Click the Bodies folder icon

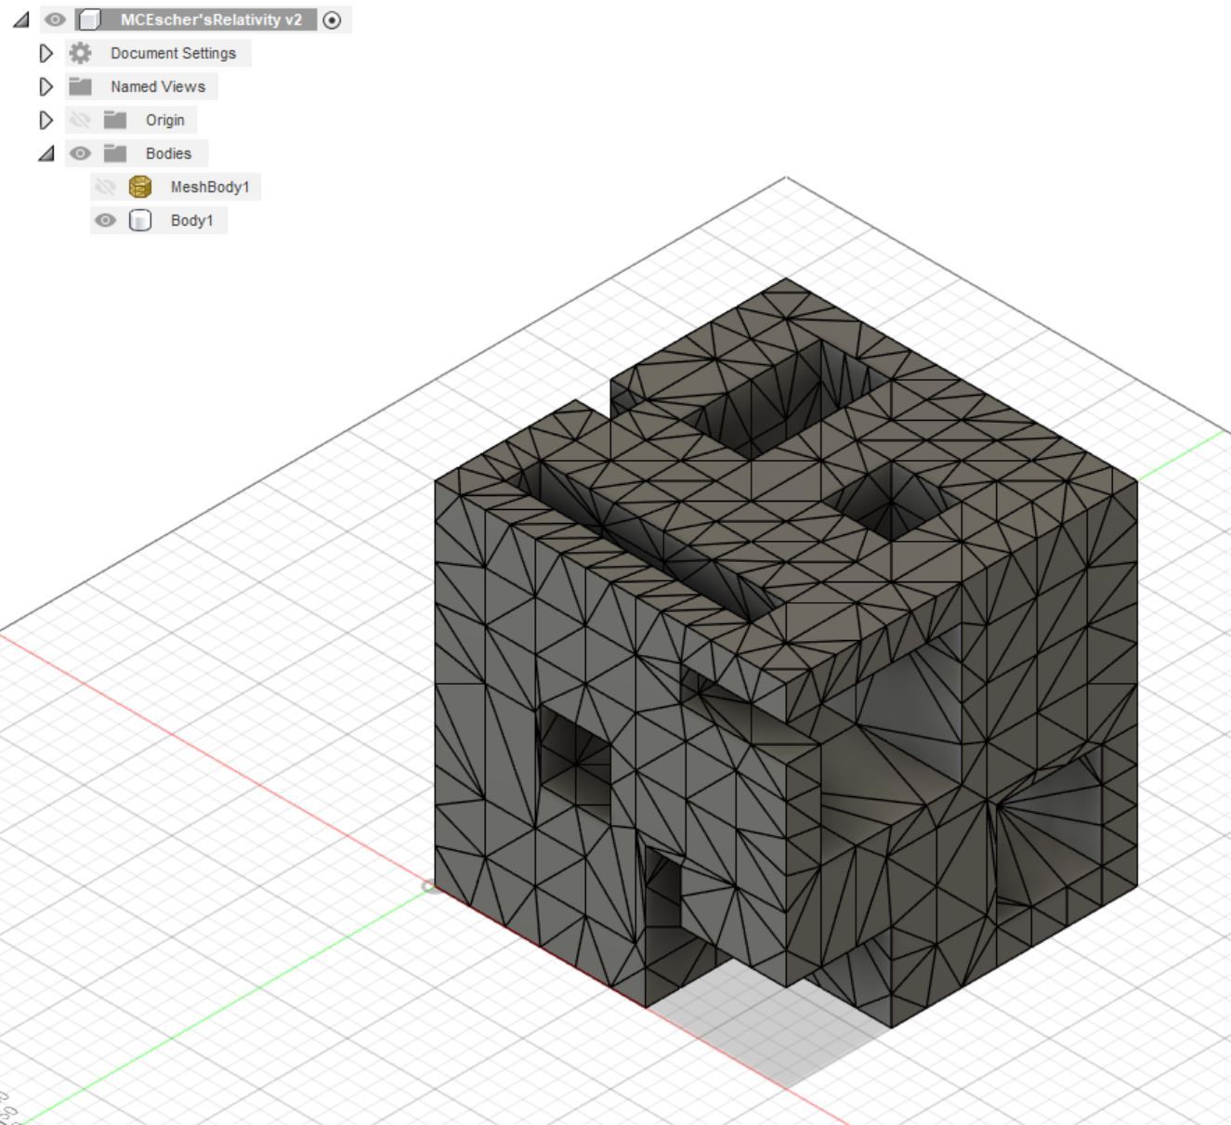(115, 153)
